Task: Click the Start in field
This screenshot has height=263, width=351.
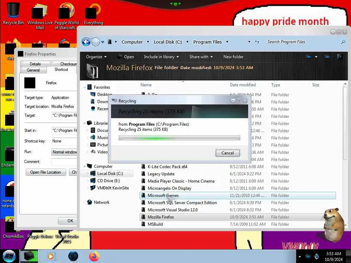Action: 64,130
